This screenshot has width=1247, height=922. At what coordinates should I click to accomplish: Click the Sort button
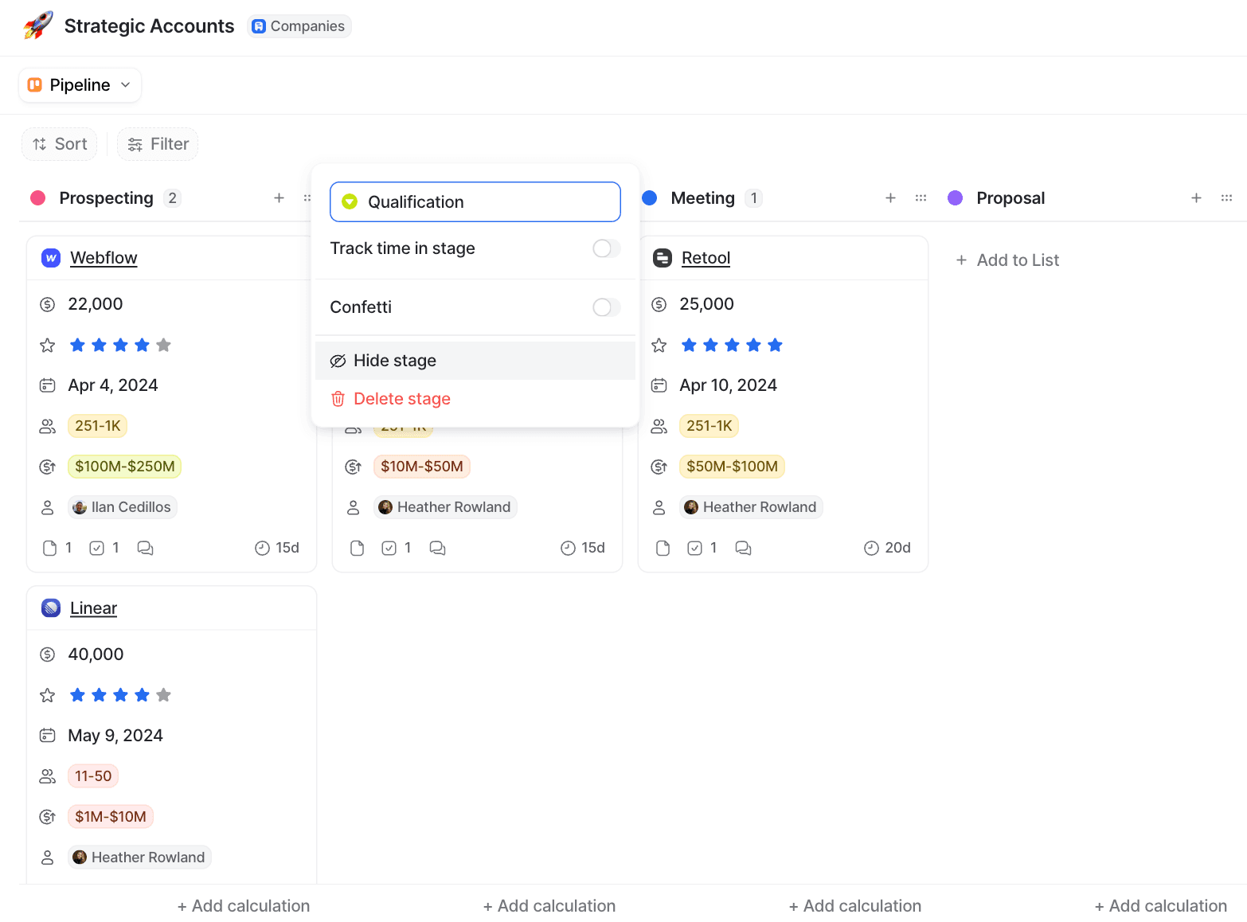[60, 144]
